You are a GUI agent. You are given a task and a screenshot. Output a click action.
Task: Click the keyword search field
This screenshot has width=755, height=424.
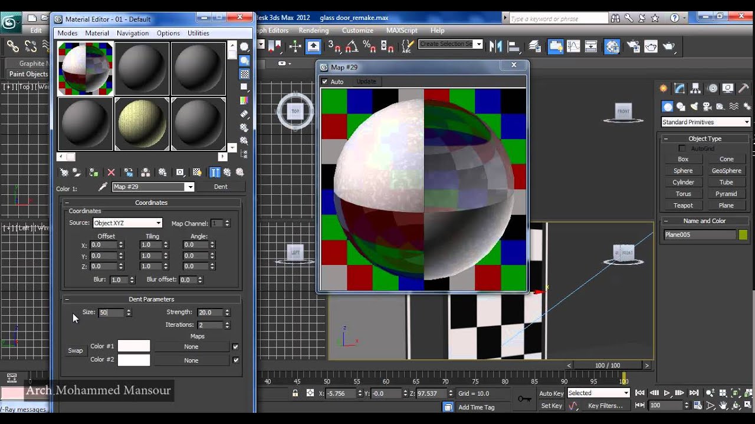tap(558, 19)
